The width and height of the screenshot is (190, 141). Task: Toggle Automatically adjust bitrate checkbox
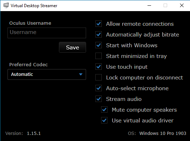coord(99,34)
